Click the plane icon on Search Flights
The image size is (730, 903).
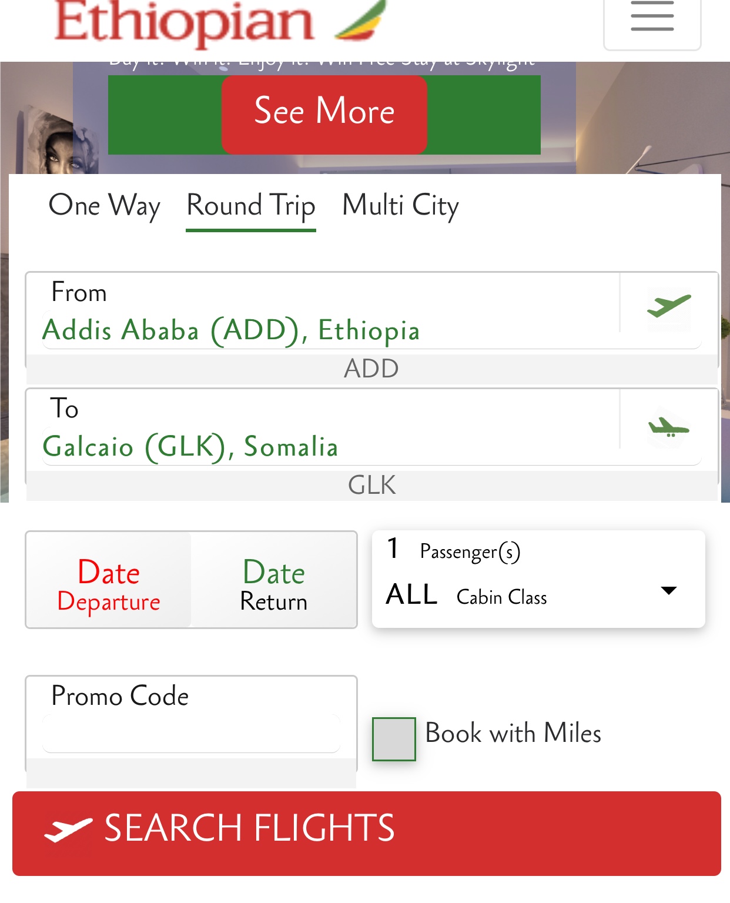[68, 828]
